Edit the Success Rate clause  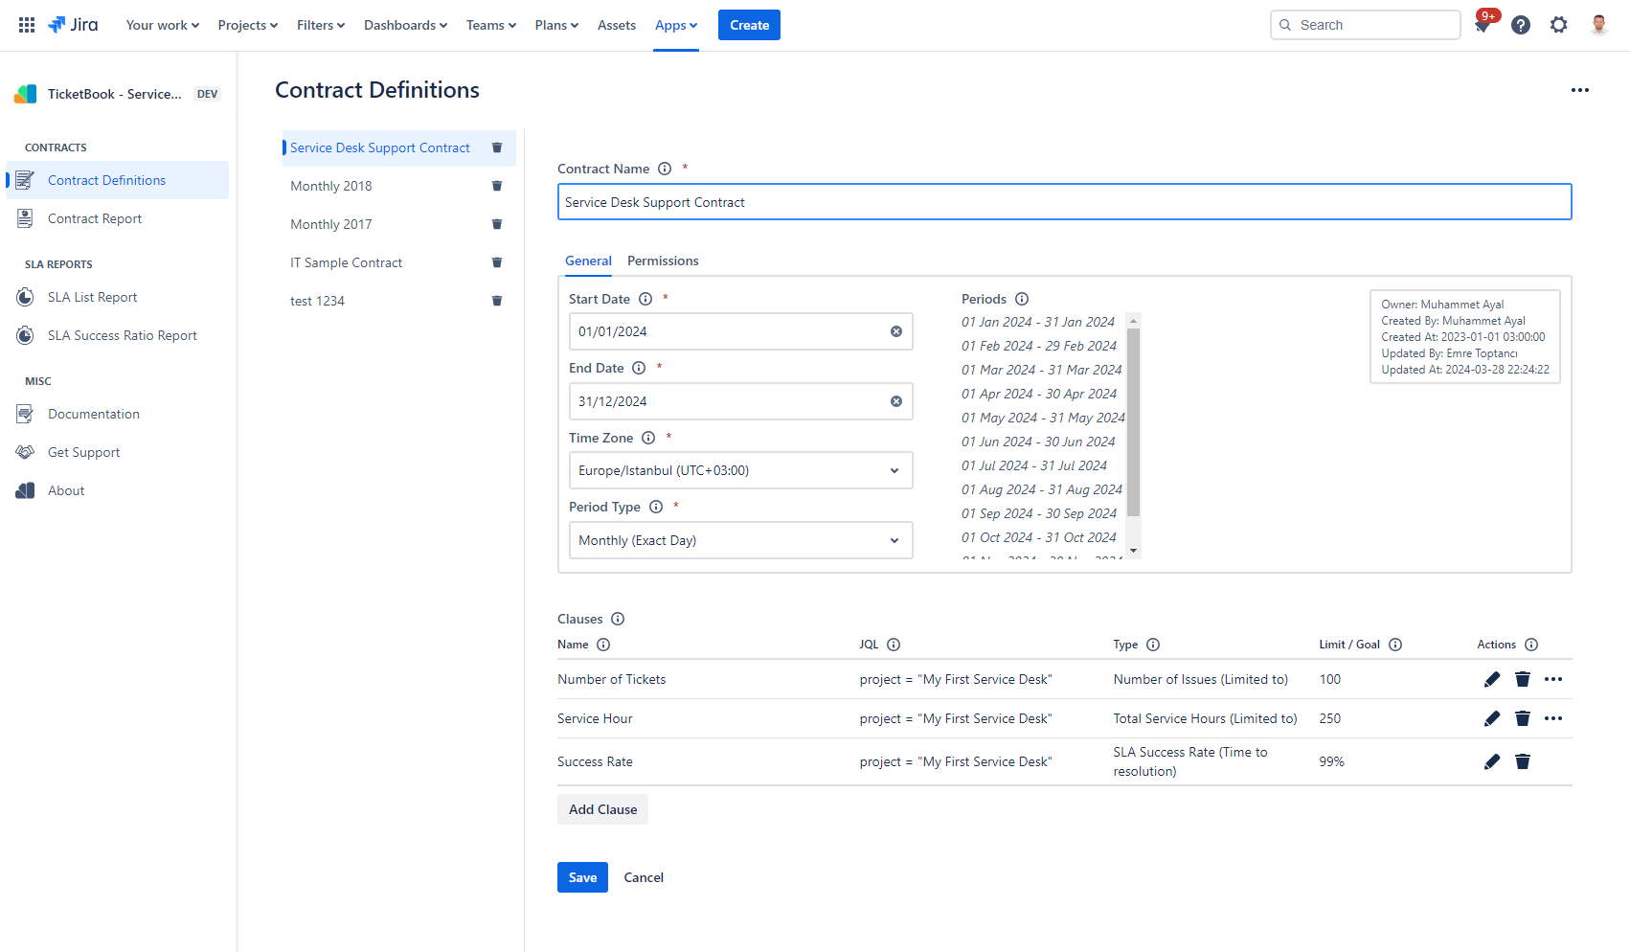coord(1491,761)
